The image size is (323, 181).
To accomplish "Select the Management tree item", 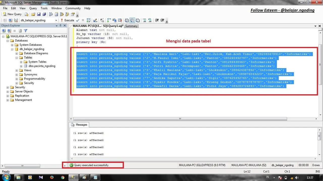I will coord(23,100).
